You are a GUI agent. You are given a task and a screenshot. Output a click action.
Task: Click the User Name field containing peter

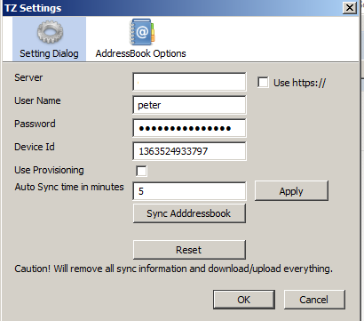click(189, 105)
